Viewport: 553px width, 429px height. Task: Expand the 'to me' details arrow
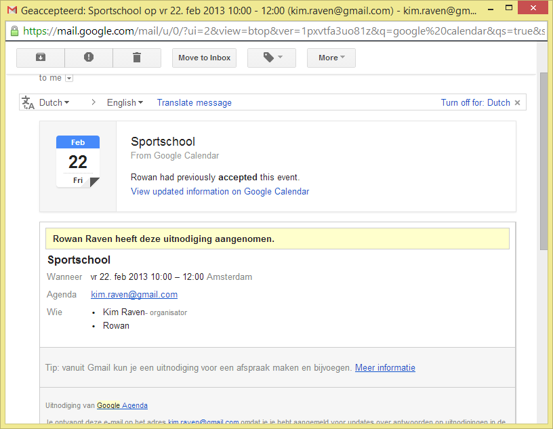[70, 79]
